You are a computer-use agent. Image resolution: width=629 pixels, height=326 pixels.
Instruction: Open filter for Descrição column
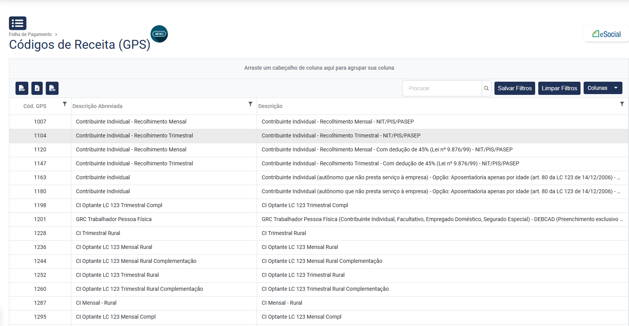[622, 104]
